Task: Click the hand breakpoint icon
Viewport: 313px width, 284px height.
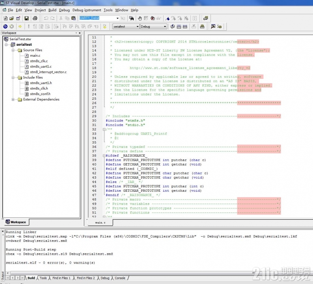Action: (140, 19)
